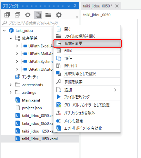Click the Main.xaml file icon
The width and height of the screenshot is (141, 158).
(18, 100)
